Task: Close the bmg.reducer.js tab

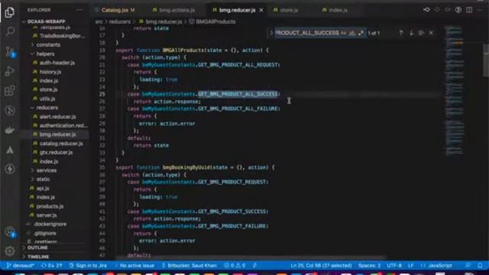Action: [x=261, y=10]
